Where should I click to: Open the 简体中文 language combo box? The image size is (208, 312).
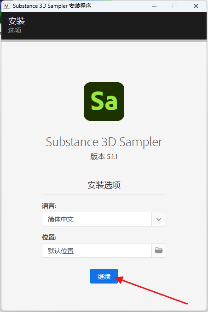pos(104,219)
